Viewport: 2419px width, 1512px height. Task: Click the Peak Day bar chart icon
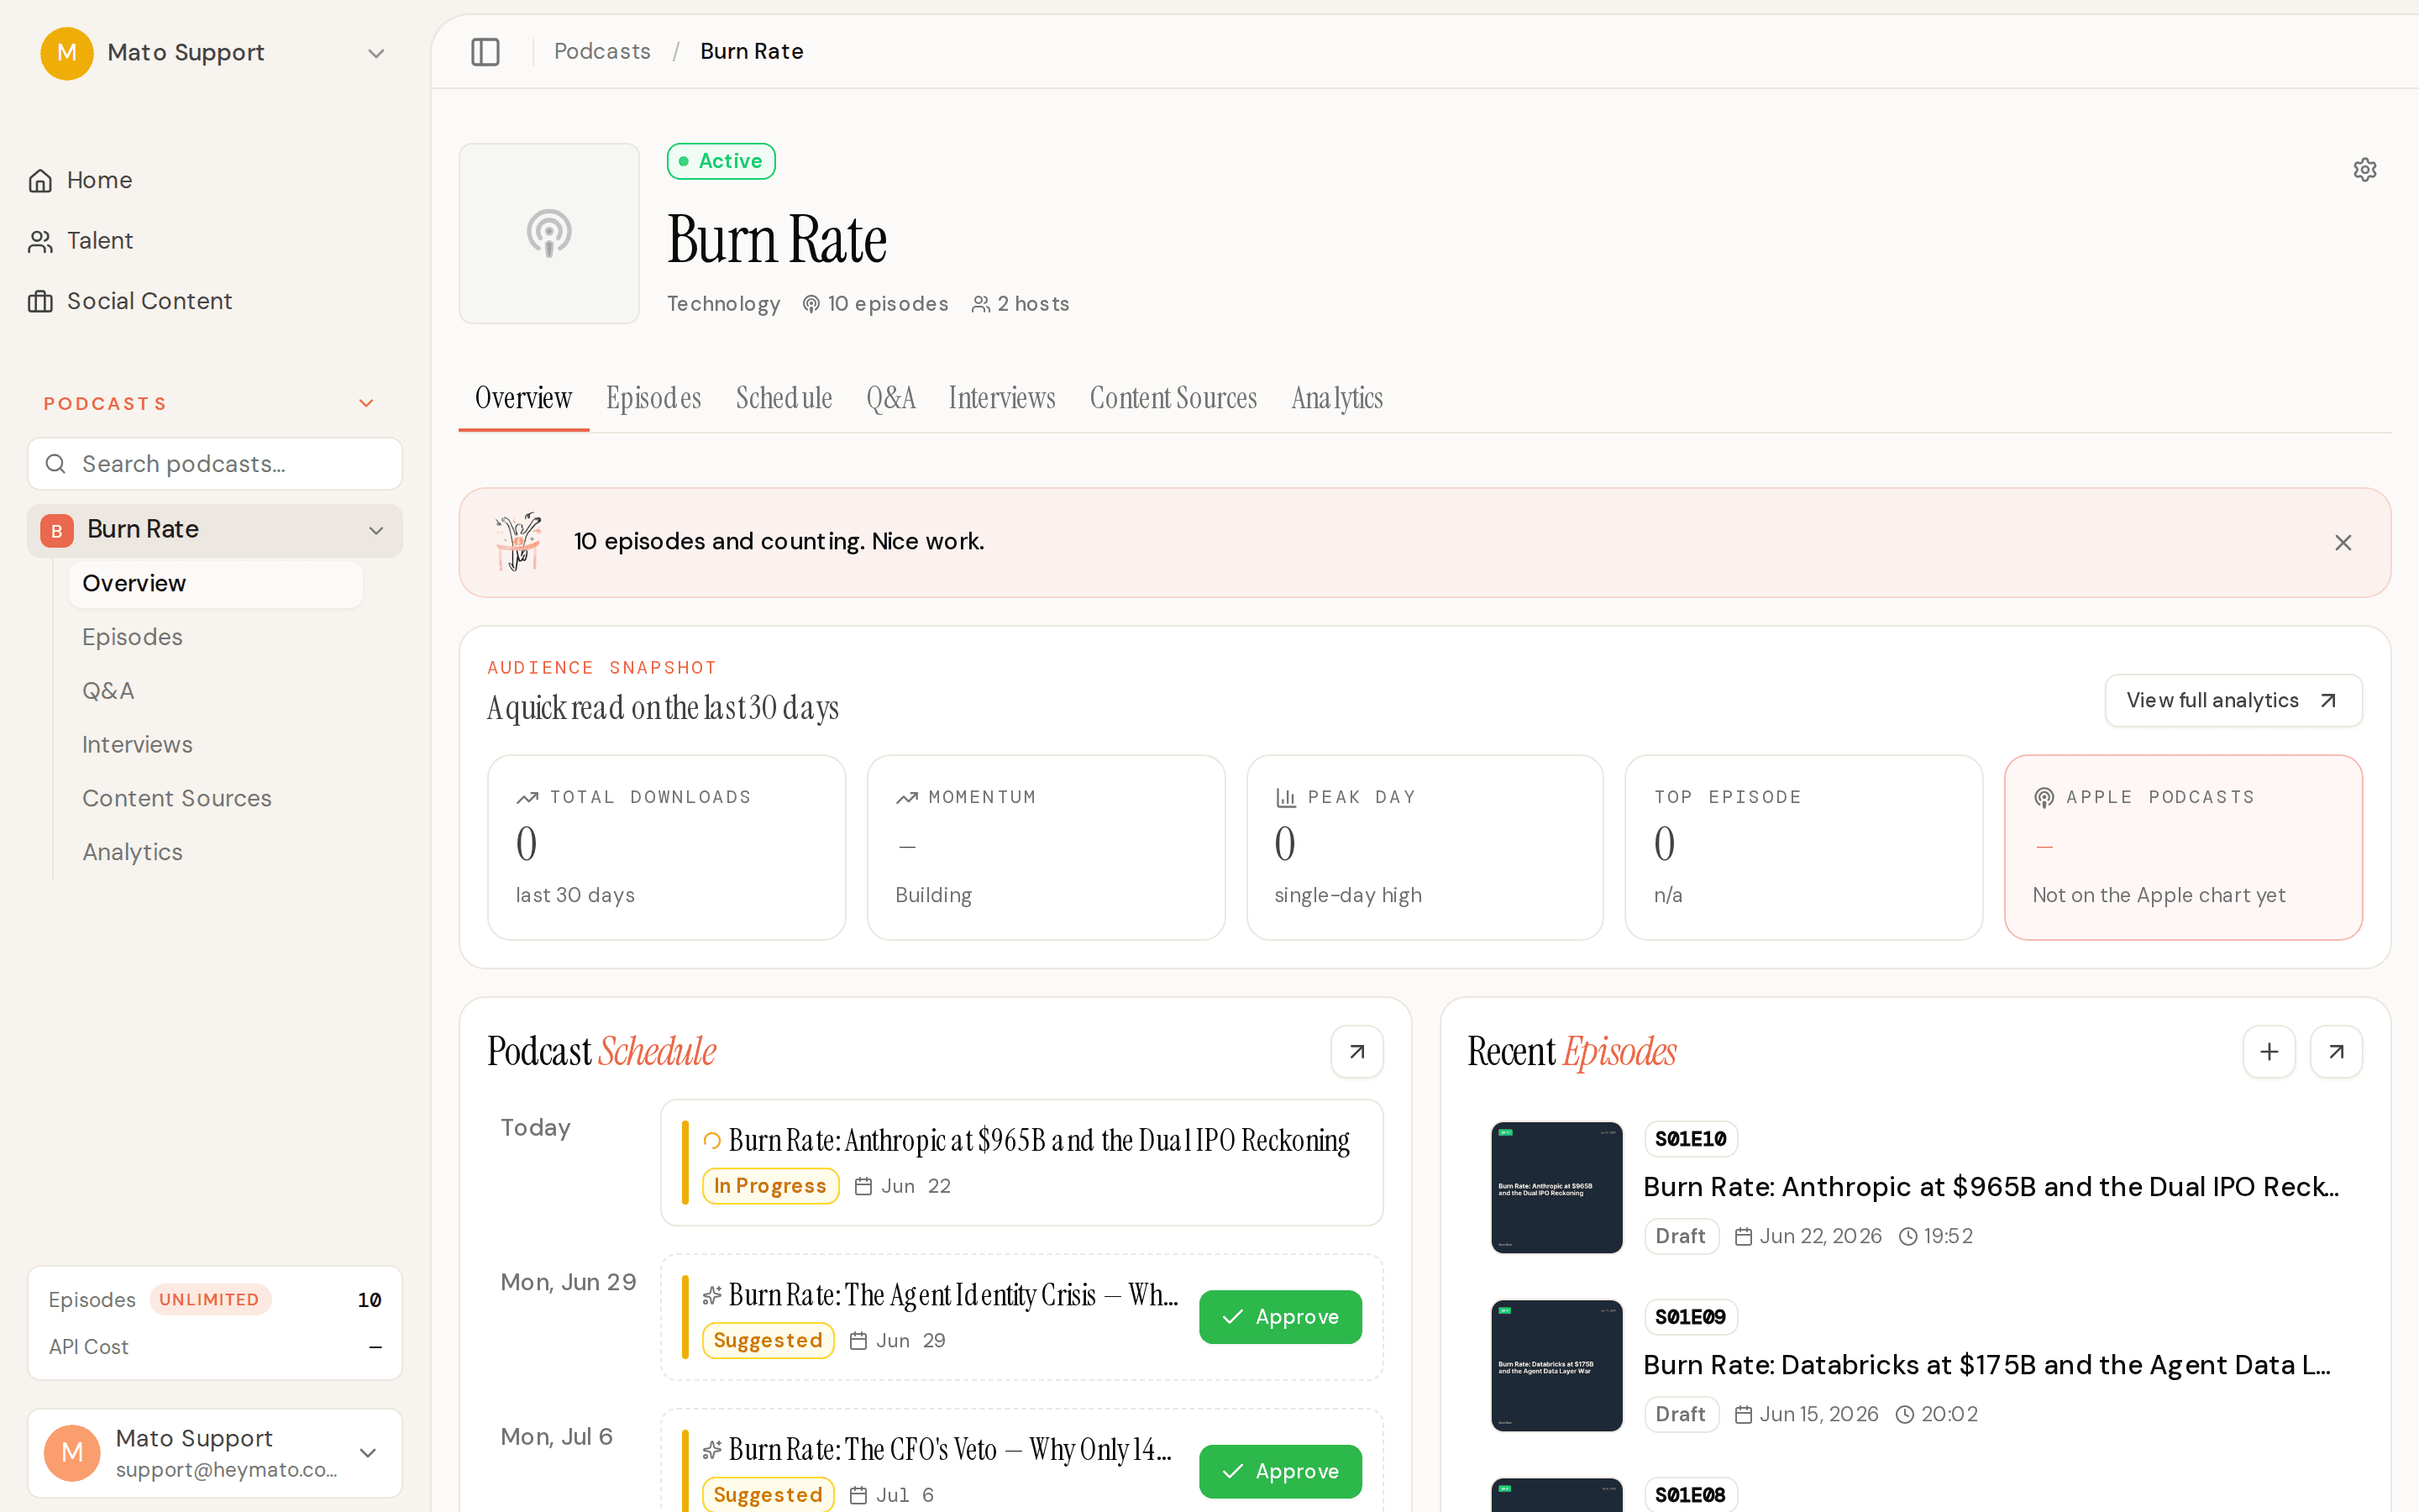coord(1285,797)
